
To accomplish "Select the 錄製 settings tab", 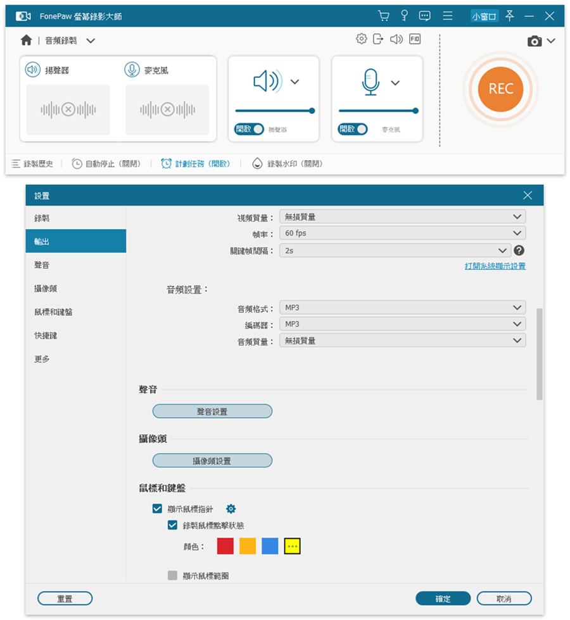I will click(x=76, y=218).
